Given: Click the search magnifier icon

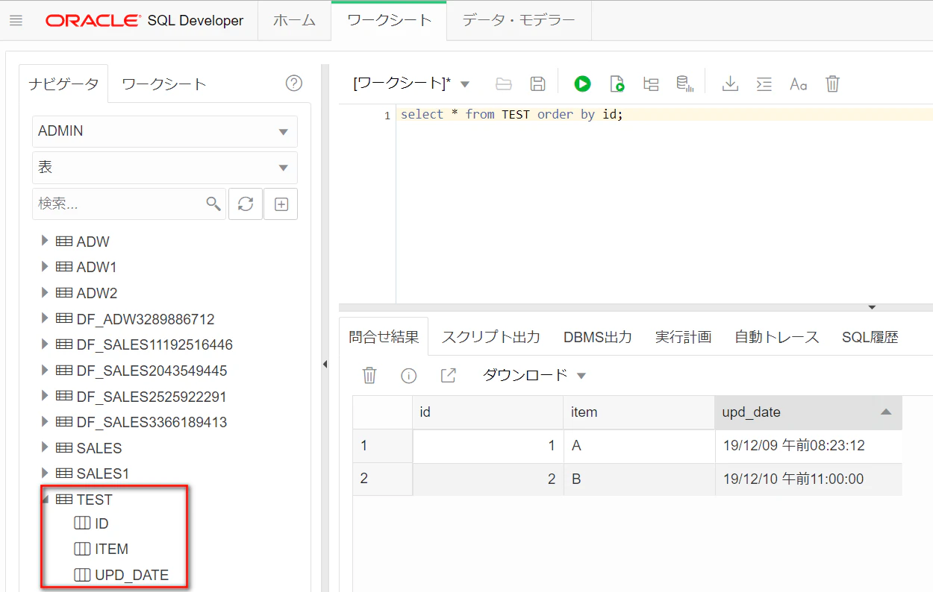Looking at the screenshot, I should [x=213, y=204].
